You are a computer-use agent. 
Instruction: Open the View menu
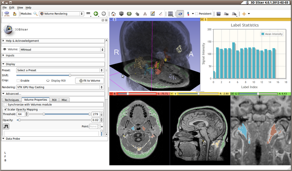(x=20, y=8)
